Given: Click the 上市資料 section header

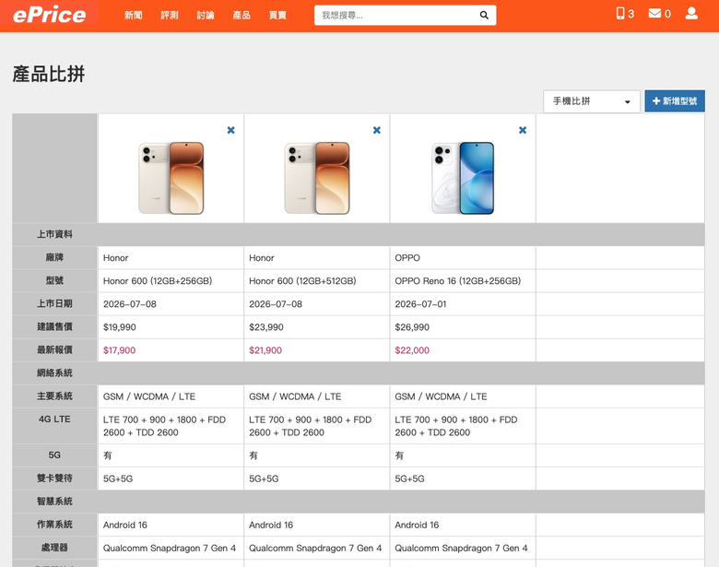Looking at the screenshot, I should click(x=54, y=234).
